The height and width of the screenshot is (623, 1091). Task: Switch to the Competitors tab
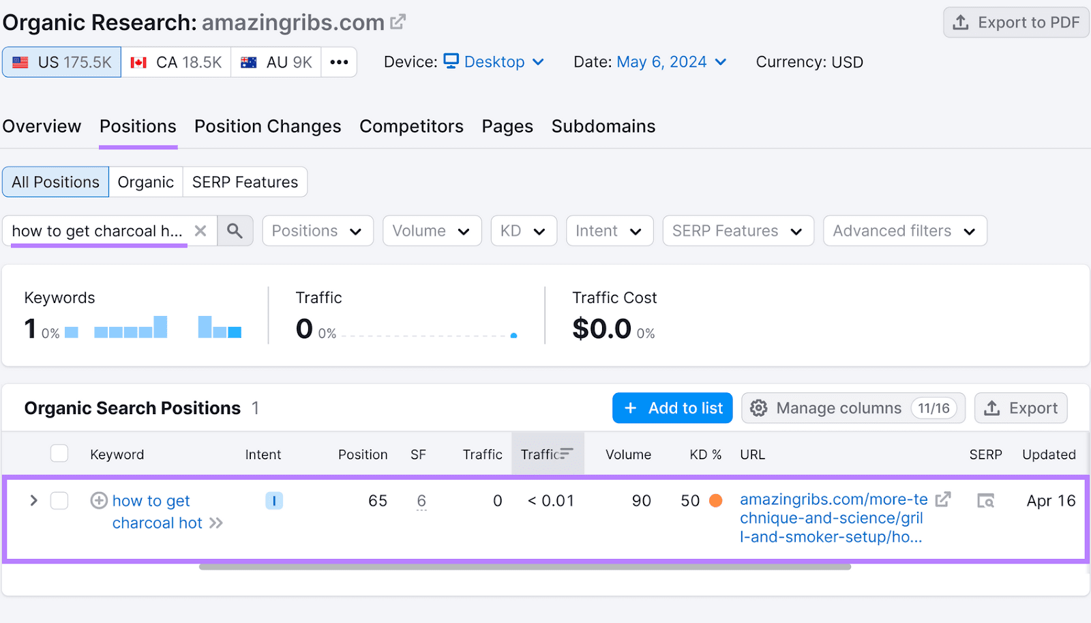[411, 126]
